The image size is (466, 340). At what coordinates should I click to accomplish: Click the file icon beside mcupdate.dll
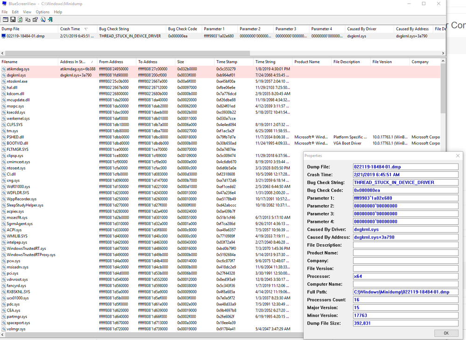tap(4, 100)
